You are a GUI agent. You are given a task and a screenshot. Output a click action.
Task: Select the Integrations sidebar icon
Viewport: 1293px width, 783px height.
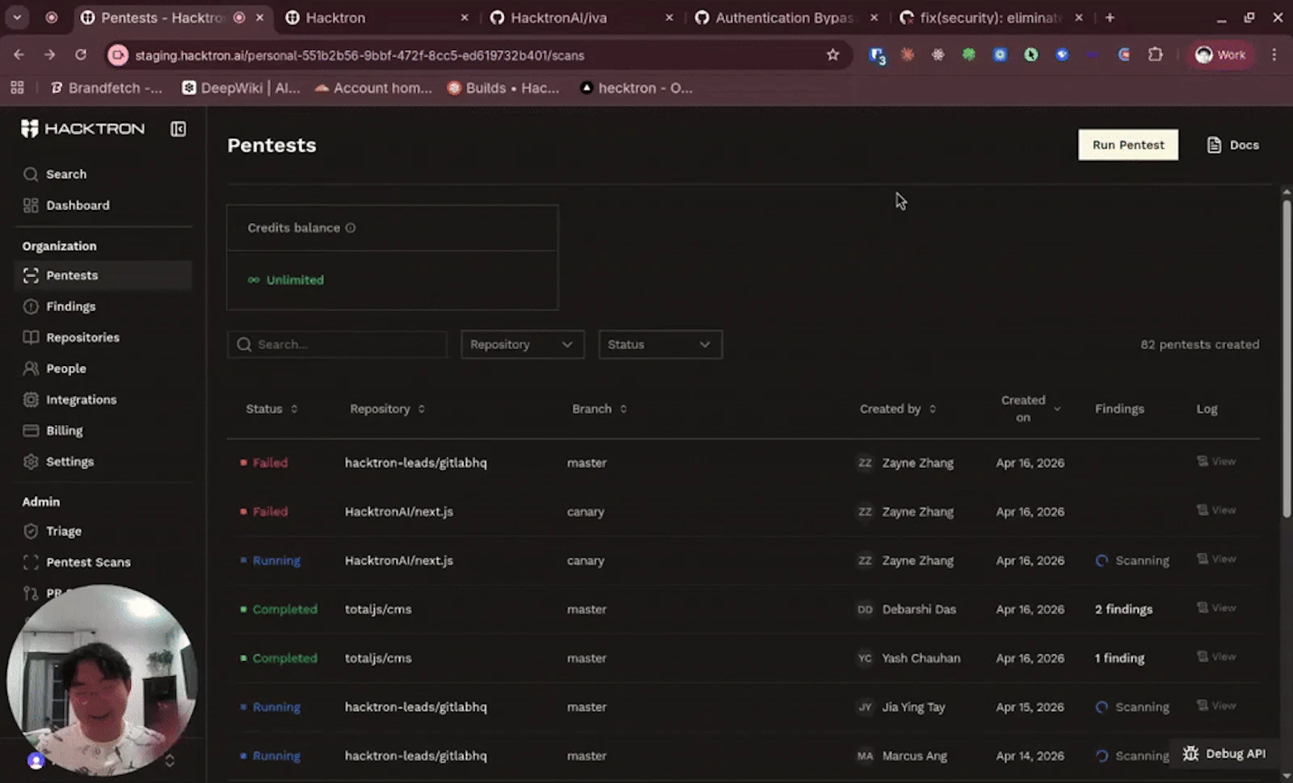tap(31, 399)
